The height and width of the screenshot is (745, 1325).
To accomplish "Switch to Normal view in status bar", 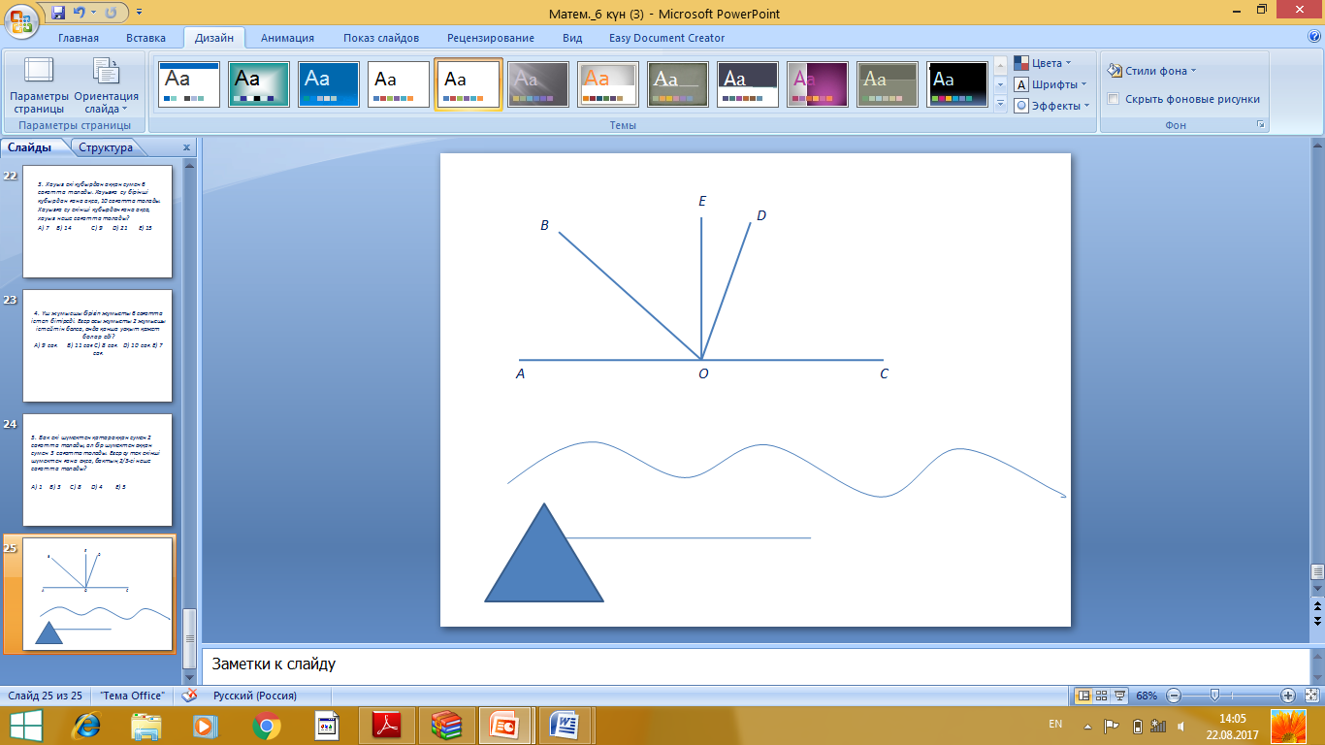I will (x=1083, y=696).
